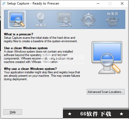Click the disabled maximize window button
The height and width of the screenshot is (119, 129).
click(110, 3)
